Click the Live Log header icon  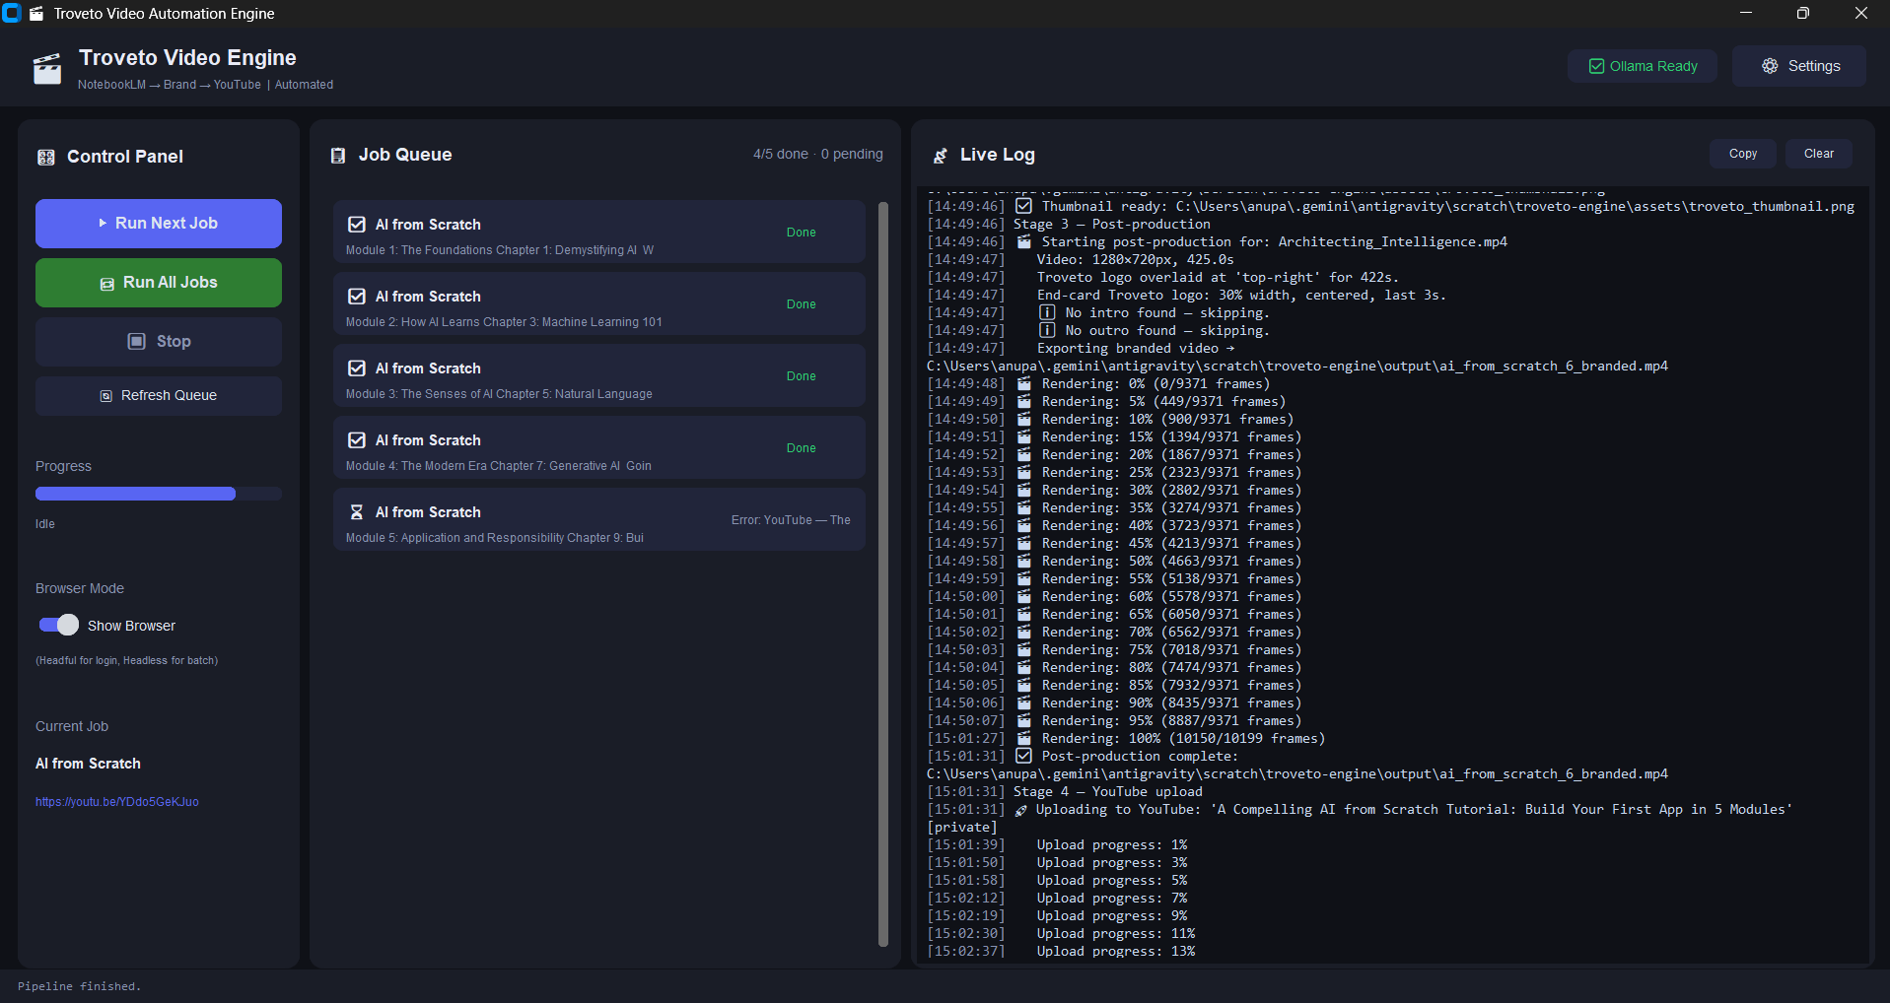tap(941, 156)
